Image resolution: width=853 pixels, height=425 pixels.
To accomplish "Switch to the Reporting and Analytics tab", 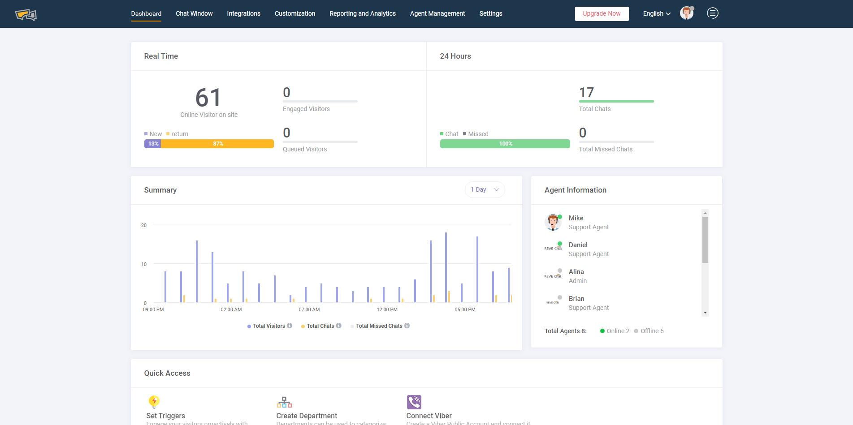I will click(362, 13).
